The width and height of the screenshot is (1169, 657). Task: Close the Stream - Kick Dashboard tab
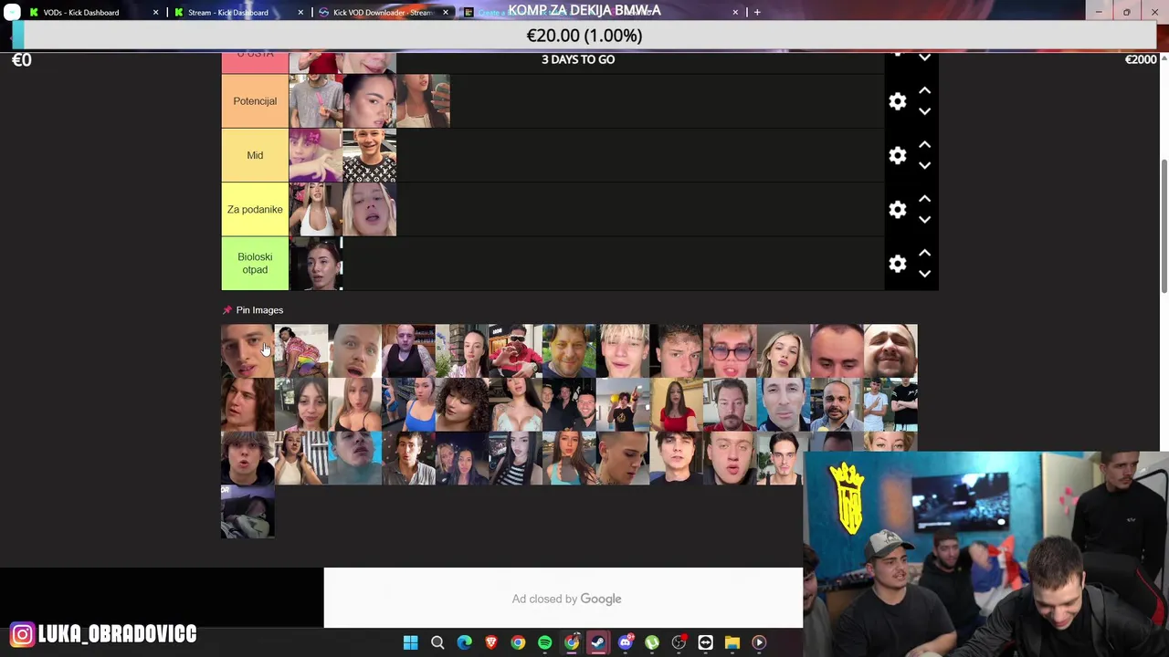tap(300, 12)
